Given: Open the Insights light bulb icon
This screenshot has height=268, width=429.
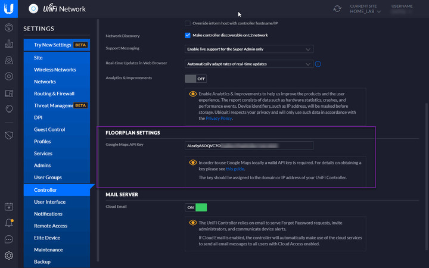Looking at the screenshot, I should point(9,109).
